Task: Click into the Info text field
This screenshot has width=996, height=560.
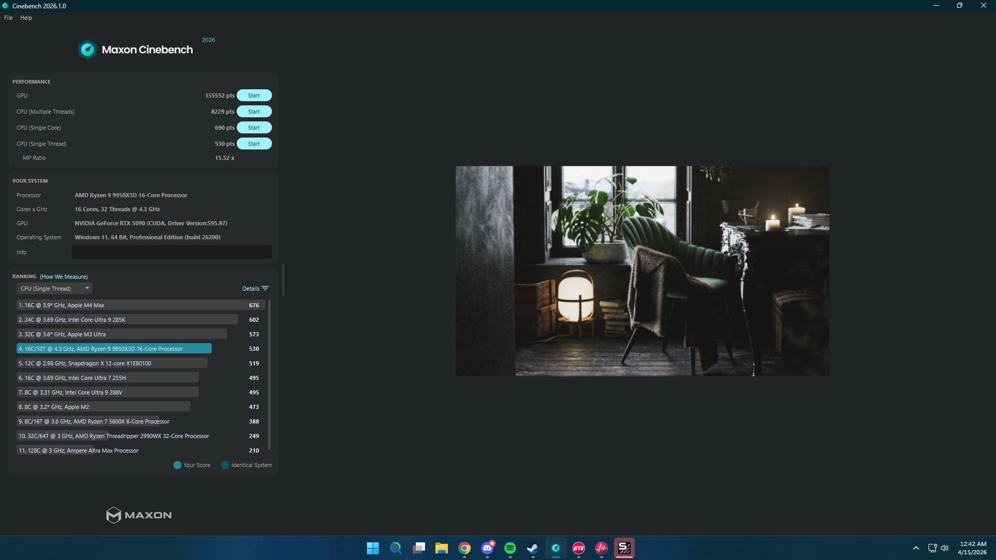Action: pyautogui.click(x=171, y=252)
